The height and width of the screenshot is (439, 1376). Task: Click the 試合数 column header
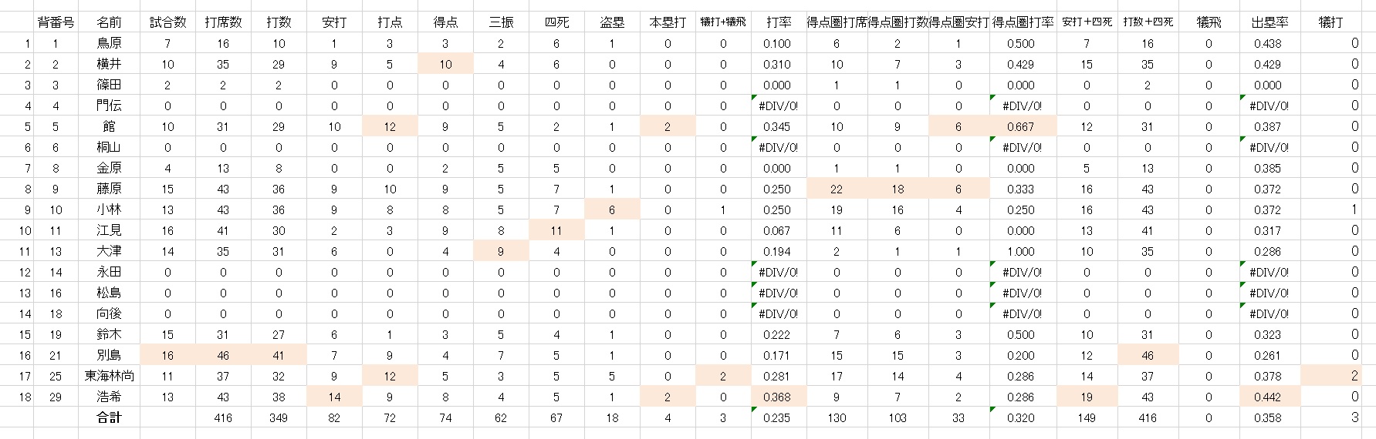pyautogui.click(x=167, y=22)
